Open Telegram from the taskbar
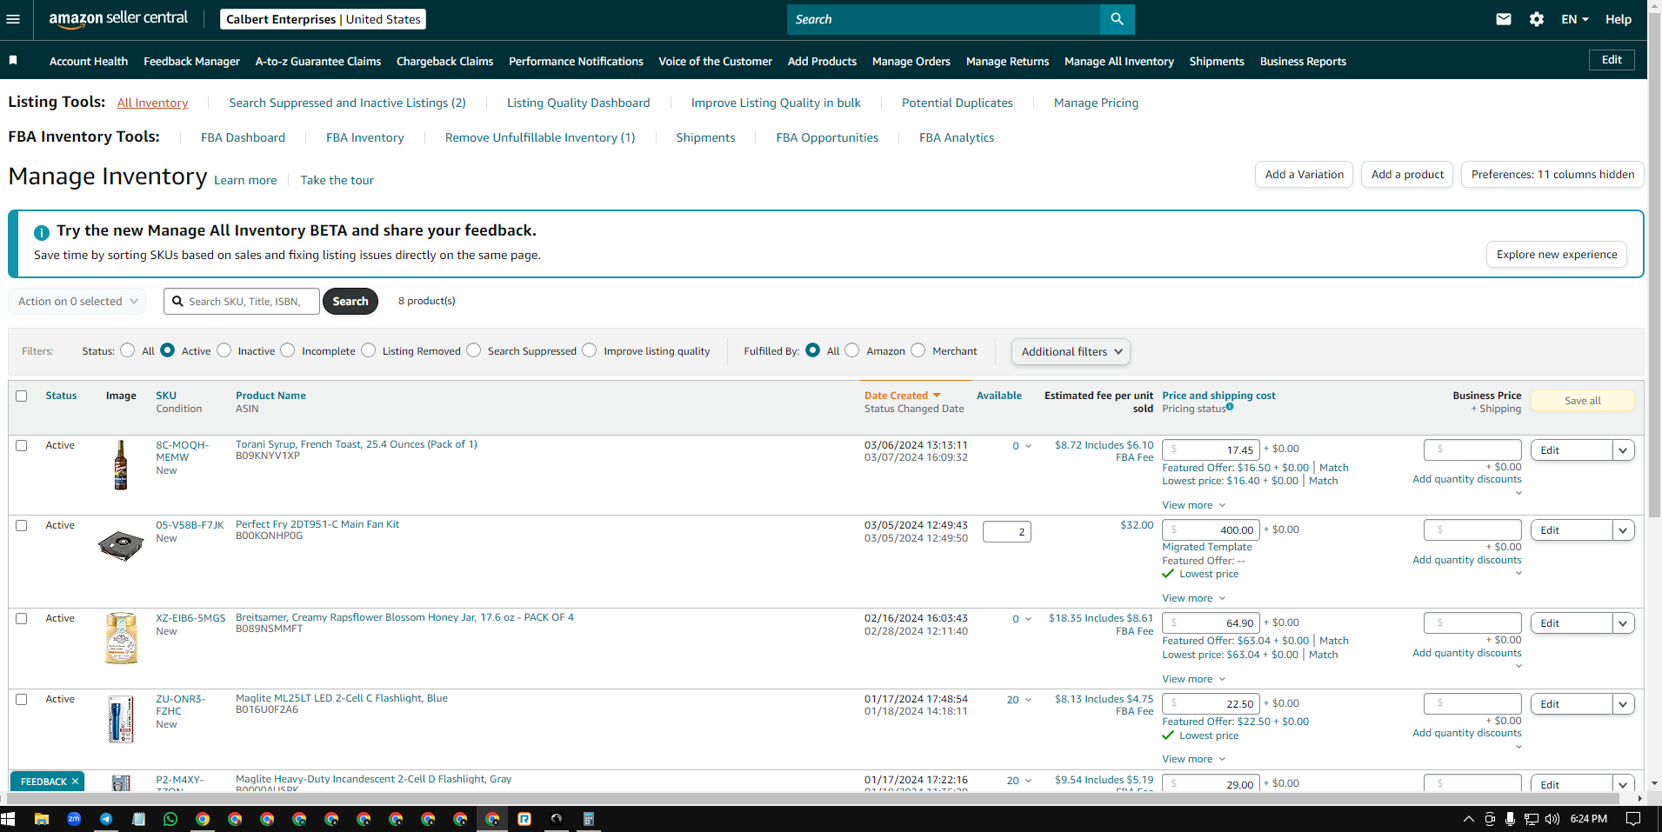 tap(106, 819)
